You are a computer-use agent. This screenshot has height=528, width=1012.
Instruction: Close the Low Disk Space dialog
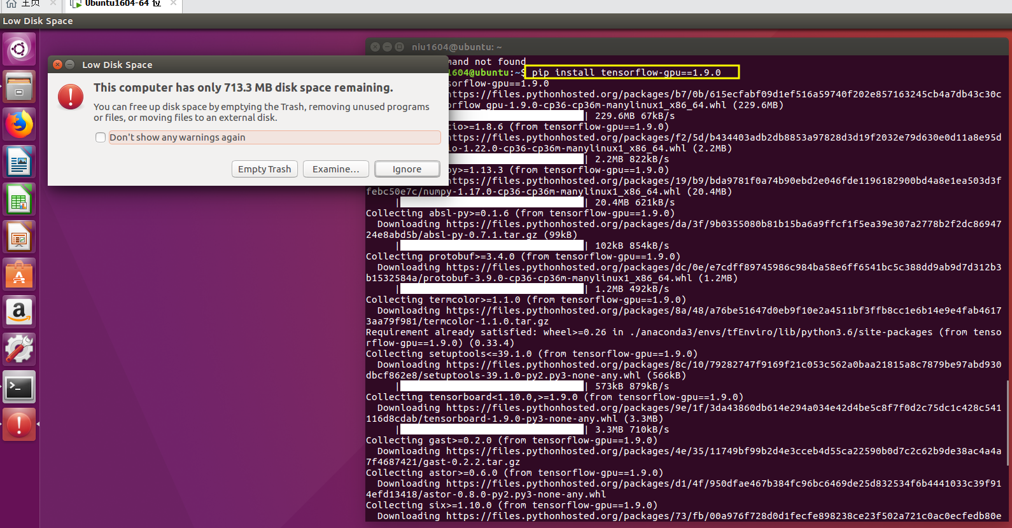tap(58, 64)
